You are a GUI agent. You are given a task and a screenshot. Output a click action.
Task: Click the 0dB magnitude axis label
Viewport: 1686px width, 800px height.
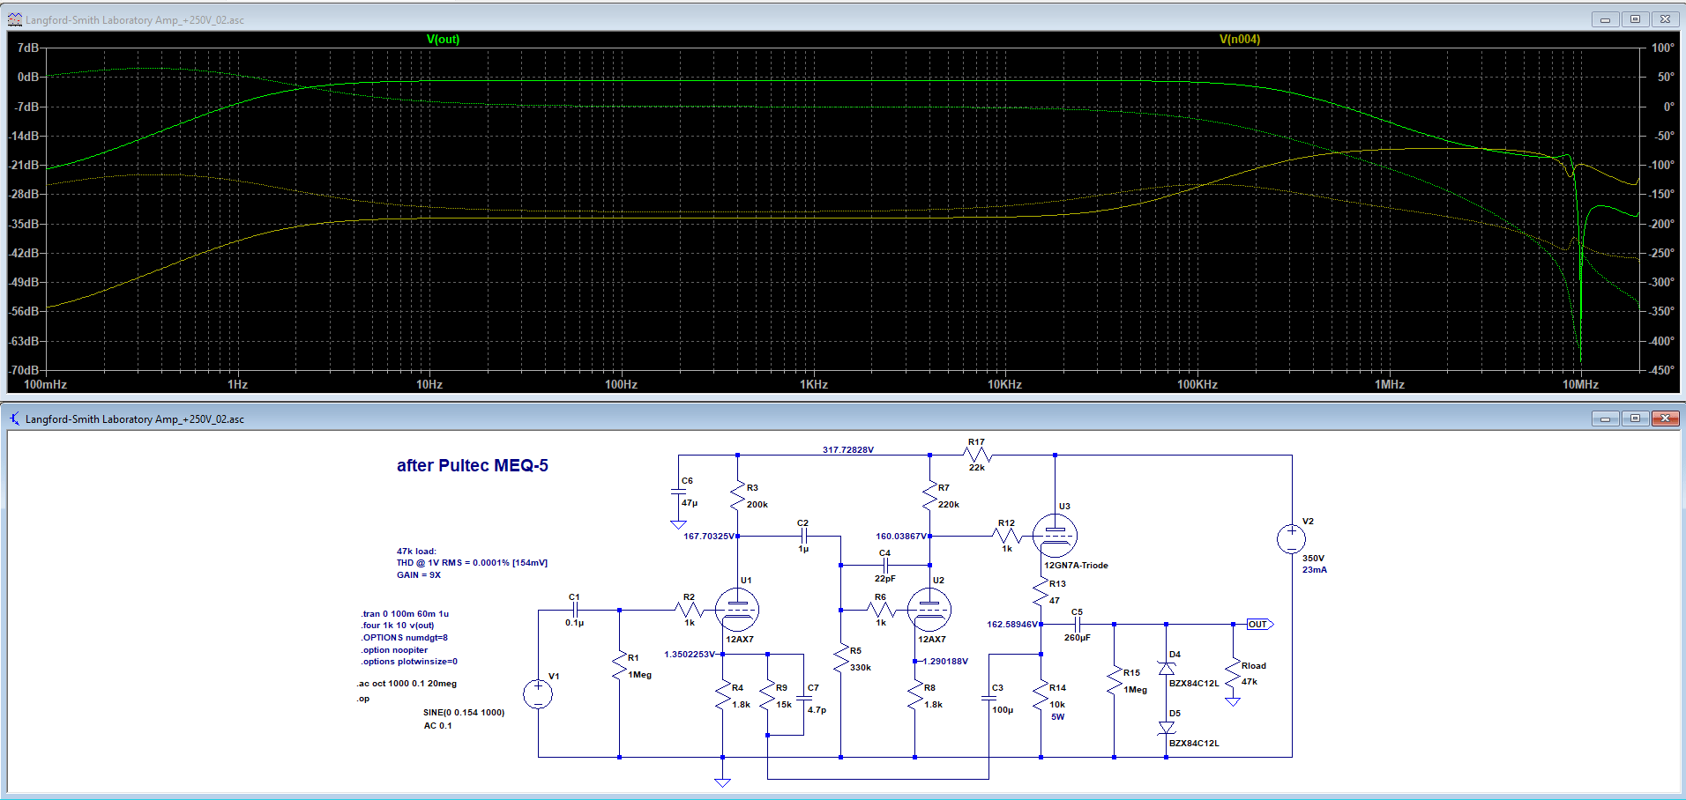click(28, 78)
